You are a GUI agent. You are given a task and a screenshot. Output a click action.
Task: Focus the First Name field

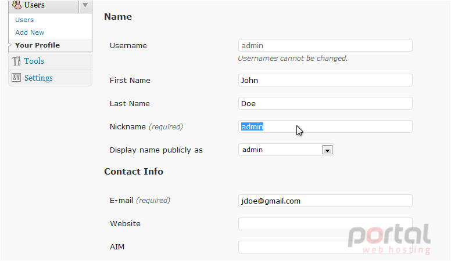click(325, 80)
